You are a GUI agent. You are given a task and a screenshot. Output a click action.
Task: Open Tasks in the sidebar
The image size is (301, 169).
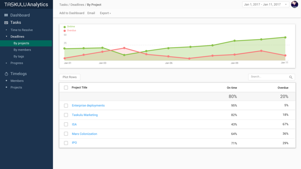click(x=15, y=23)
